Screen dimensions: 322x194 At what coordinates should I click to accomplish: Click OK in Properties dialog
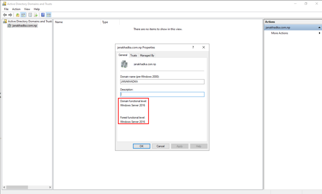coord(142,146)
